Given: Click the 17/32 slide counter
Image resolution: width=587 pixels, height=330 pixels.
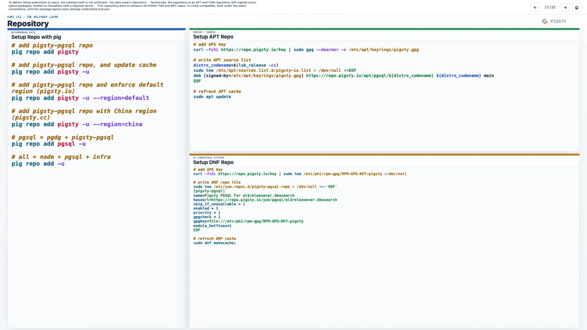Looking at the screenshot, I should [550, 7].
